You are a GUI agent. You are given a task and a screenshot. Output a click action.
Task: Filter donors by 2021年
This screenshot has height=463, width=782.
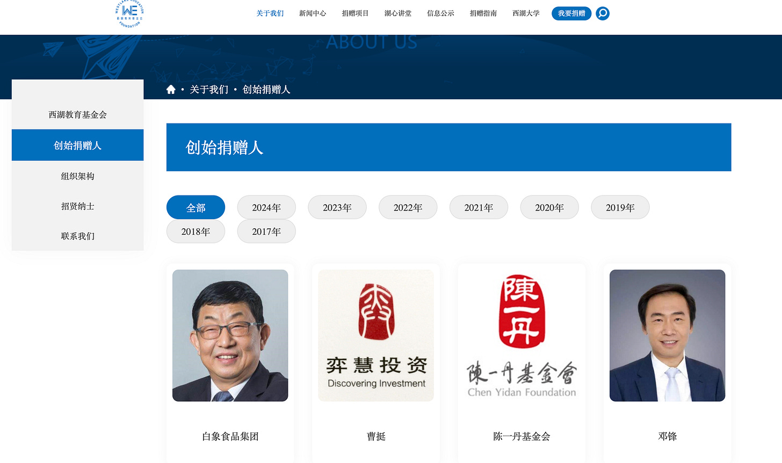click(x=479, y=207)
